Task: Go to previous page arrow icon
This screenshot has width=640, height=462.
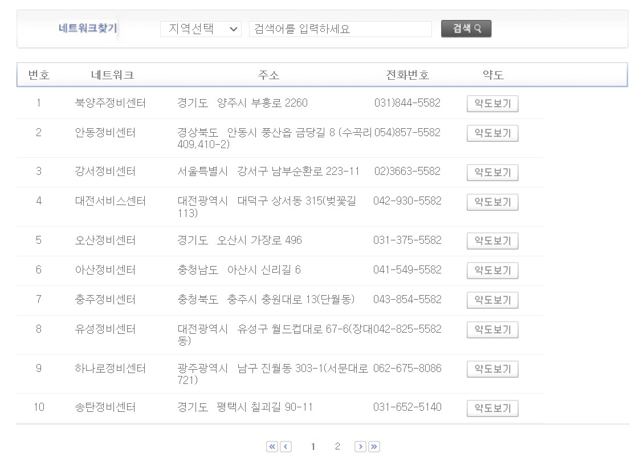Action: tap(286, 447)
